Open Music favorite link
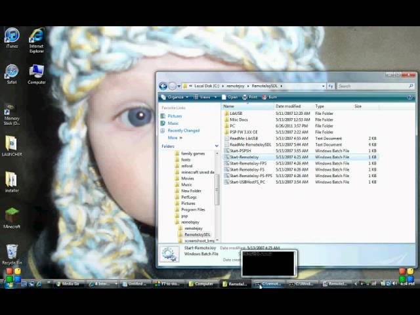Image resolution: width=420 pixels, height=315 pixels. tap(169, 123)
